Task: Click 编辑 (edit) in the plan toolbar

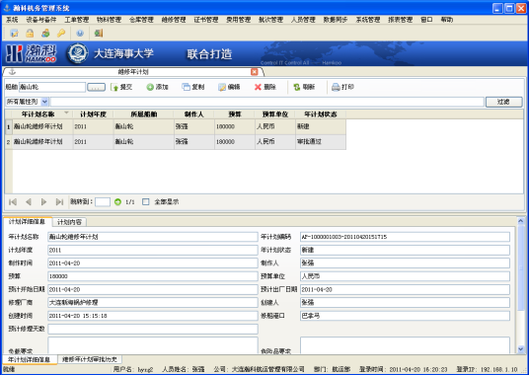Action: pyautogui.click(x=229, y=87)
